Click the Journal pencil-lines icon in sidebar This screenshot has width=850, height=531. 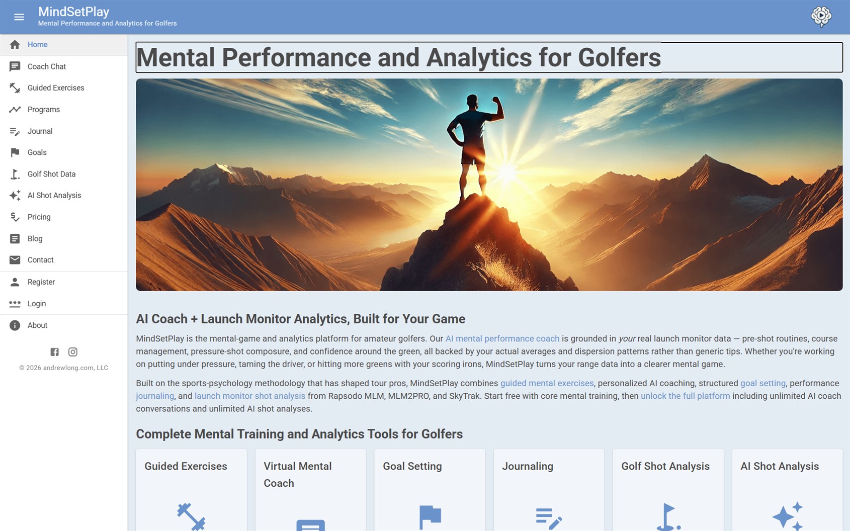pos(15,131)
